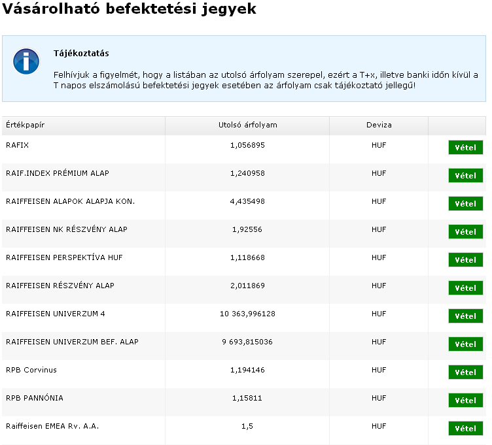Click the blue information icon
Screen dimensions: 492x445
click(26, 61)
